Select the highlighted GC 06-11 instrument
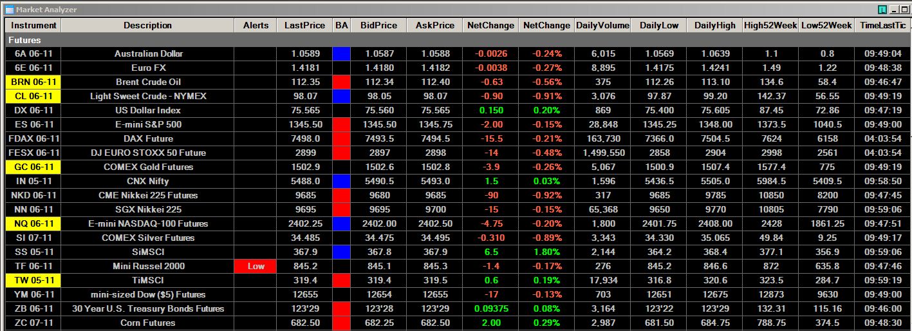Image resolution: width=912 pixels, height=331 pixels. pos(33,167)
